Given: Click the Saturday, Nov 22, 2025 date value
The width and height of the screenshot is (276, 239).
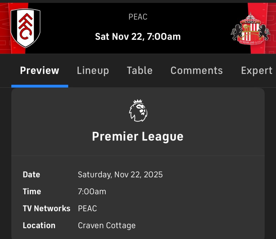Looking at the screenshot, I should [x=120, y=174].
